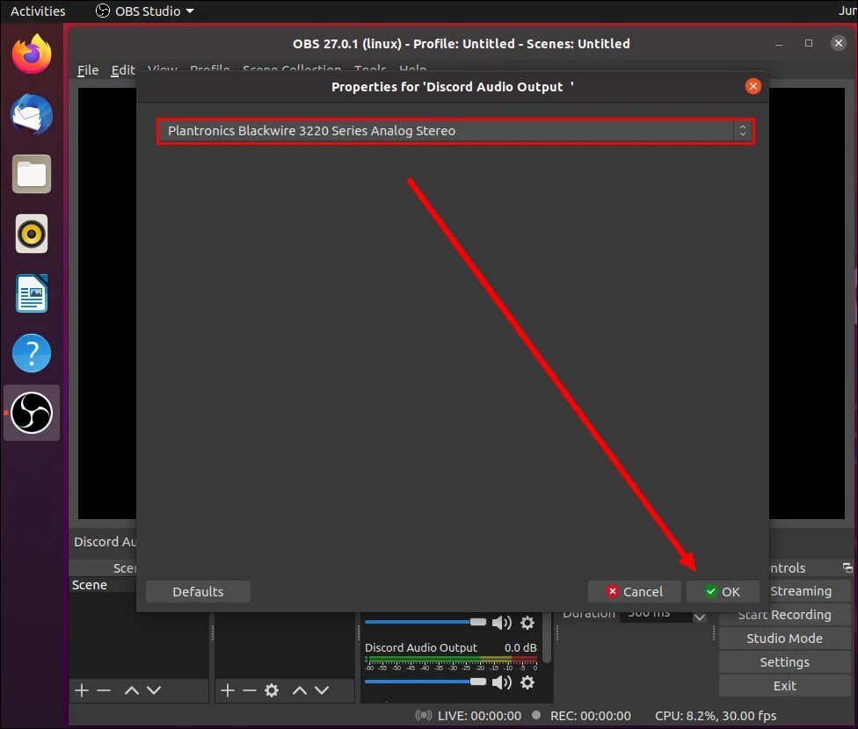Viewport: 858px width, 729px height.
Task: Close the Discord Audio Output properties dialog
Action: tap(753, 86)
